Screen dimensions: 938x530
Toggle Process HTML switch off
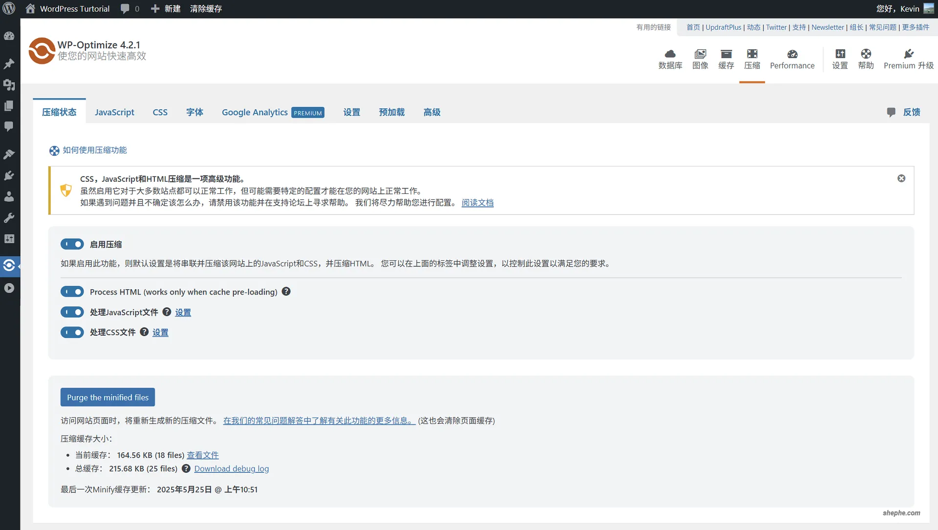tap(72, 291)
